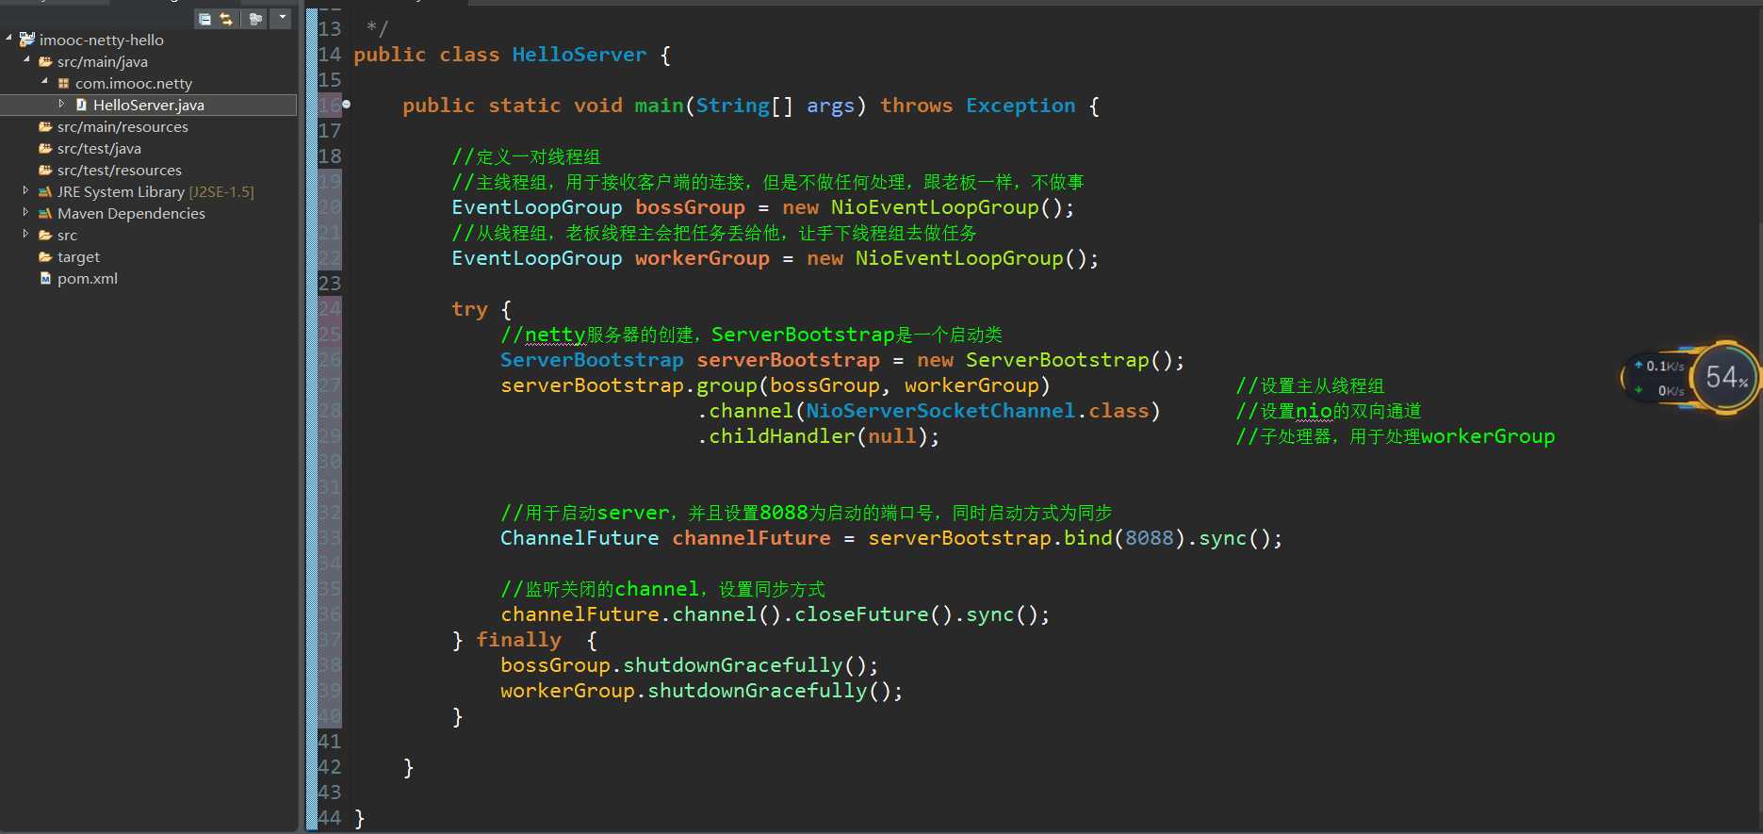Expand the src folder arrow
The image size is (1763, 834).
pyautogui.click(x=25, y=234)
